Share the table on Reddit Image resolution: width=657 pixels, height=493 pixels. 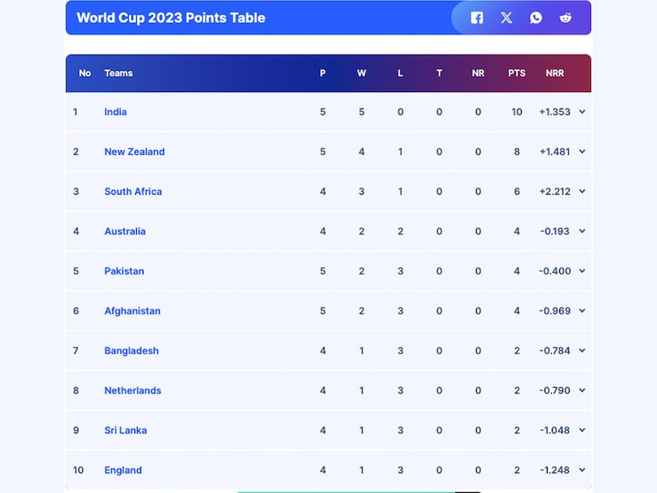coord(565,18)
